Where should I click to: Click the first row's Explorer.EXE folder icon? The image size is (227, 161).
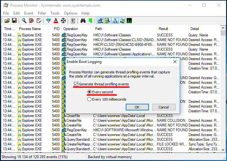(19, 35)
